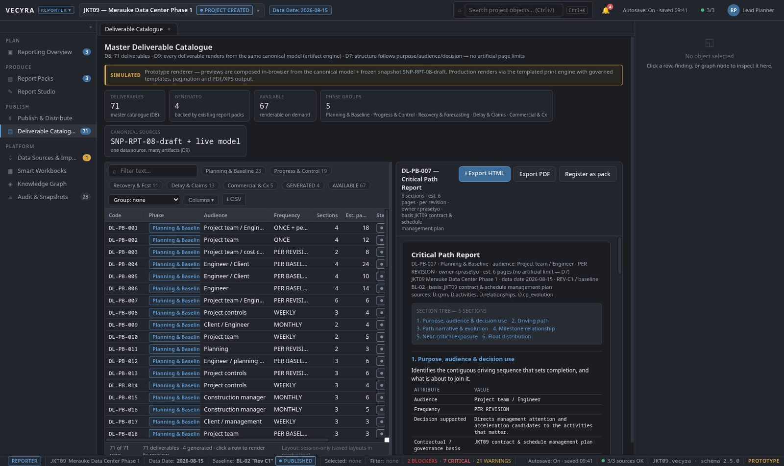The width and height of the screenshot is (784, 466).
Task: Click the Data Sources & Import download icon
Action: coord(10,158)
